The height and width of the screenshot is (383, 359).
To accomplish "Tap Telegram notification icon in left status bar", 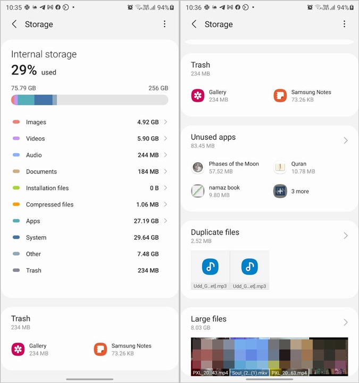I will (42, 7).
